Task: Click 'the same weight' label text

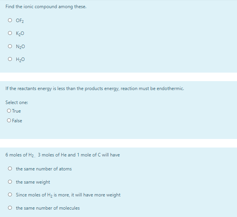Action: tap(33, 182)
